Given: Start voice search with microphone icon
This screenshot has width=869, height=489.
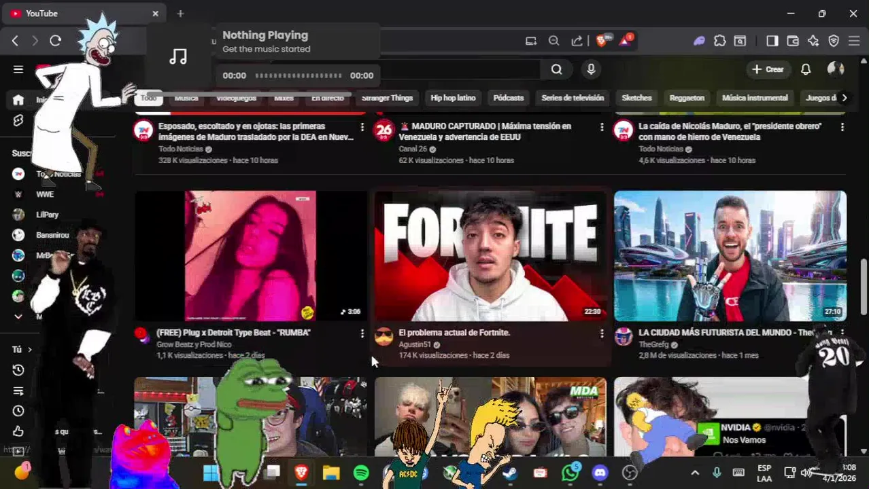Looking at the screenshot, I should tap(591, 69).
